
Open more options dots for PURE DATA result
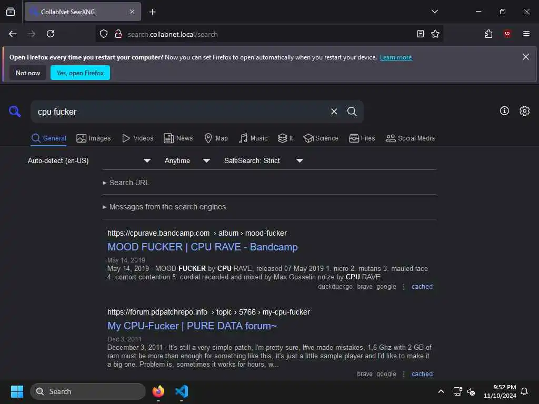point(404,374)
